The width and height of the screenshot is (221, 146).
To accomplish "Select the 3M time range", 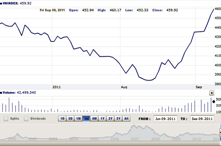I will (x=86, y=119).
